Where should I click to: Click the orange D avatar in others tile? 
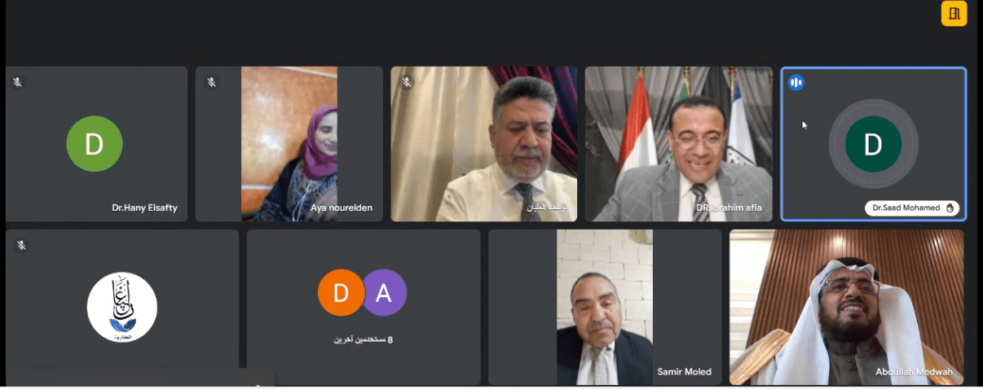(341, 292)
